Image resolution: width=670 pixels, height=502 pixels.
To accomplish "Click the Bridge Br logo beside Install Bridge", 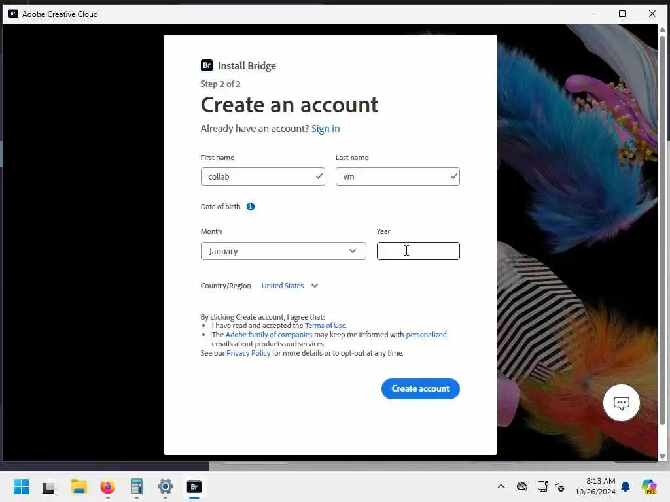I will pyautogui.click(x=207, y=65).
